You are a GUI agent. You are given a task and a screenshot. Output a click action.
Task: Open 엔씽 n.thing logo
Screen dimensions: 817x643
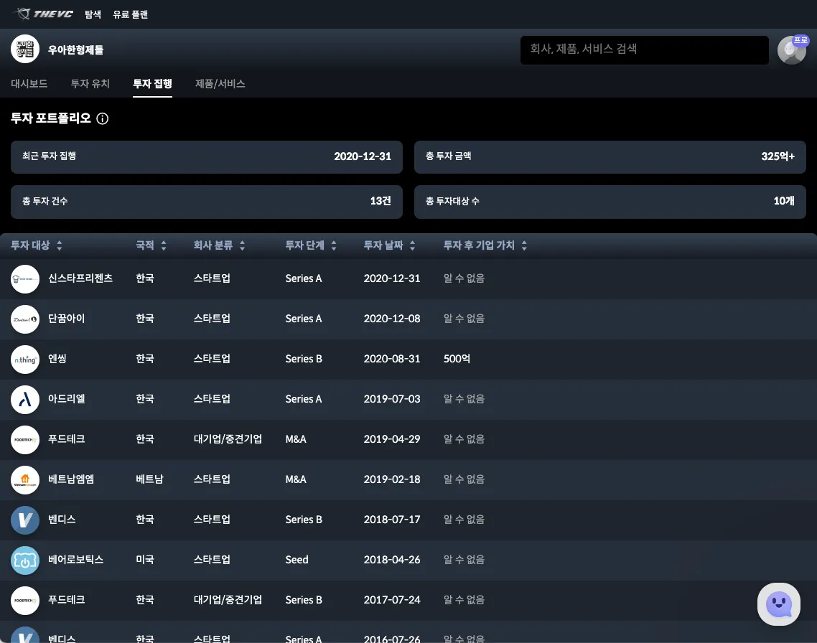click(x=25, y=360)
